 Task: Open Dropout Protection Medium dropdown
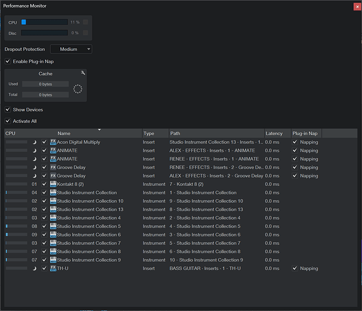pyautogui.click(x=71, y=49)
